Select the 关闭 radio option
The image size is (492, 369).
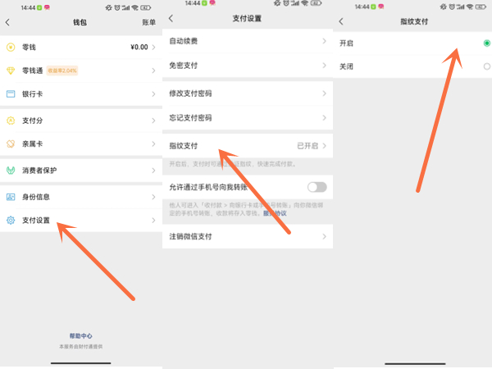(486, 66)
